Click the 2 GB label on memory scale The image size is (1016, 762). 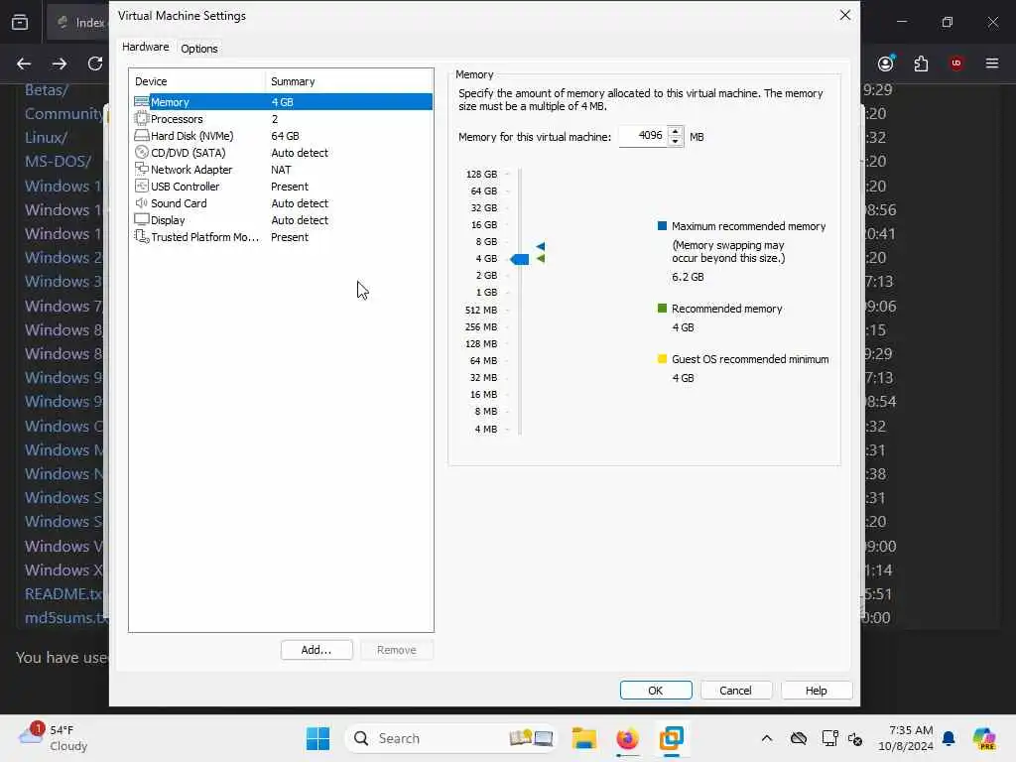point(486,276)
